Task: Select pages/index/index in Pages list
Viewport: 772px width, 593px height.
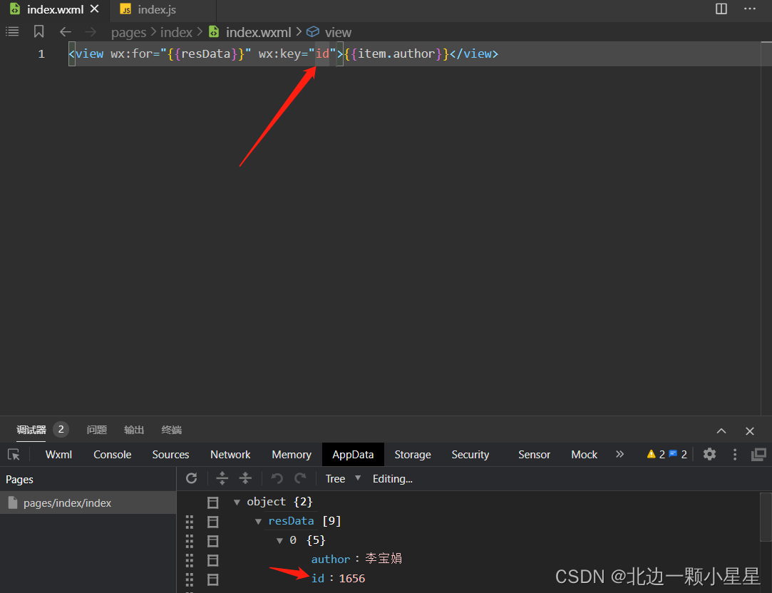Action: point(88,502)
